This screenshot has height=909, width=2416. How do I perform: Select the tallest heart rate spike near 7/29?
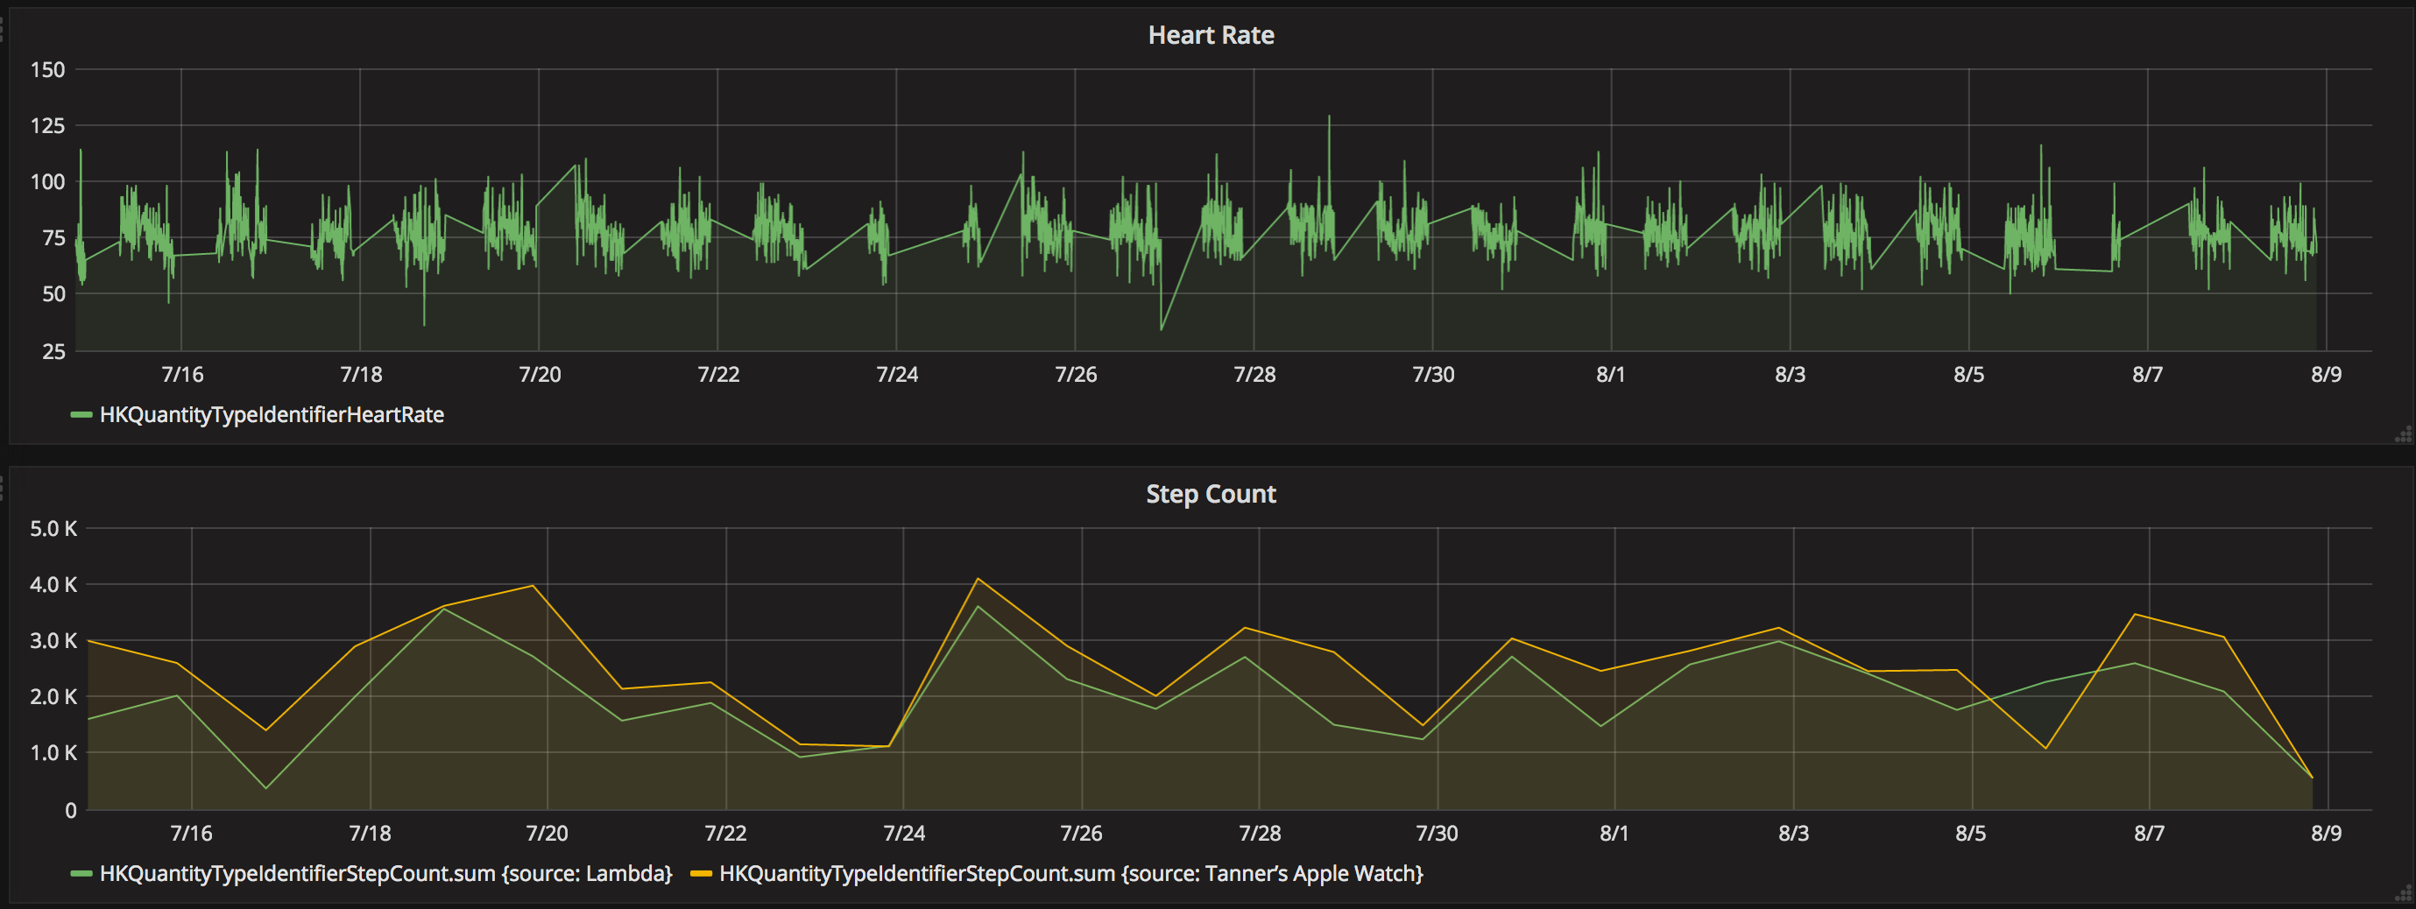tap(1328, 116)
